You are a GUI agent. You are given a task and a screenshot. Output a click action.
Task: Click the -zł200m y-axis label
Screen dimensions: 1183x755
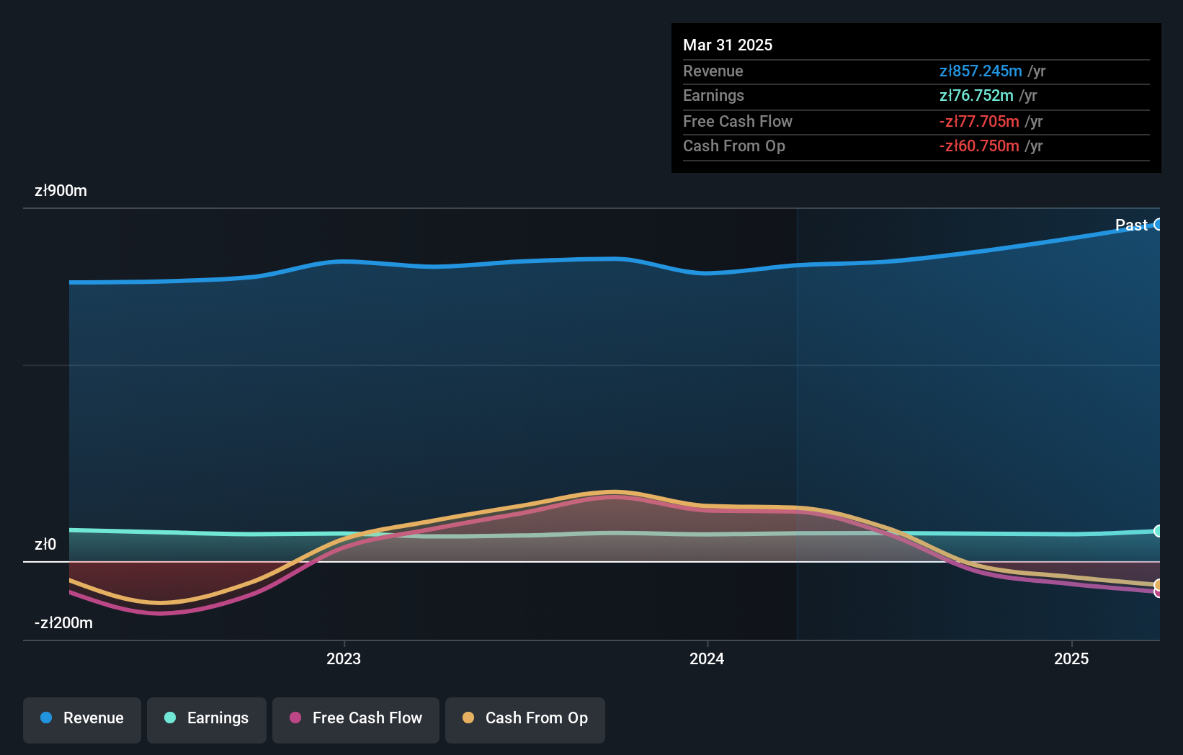(x=64, y=623)
